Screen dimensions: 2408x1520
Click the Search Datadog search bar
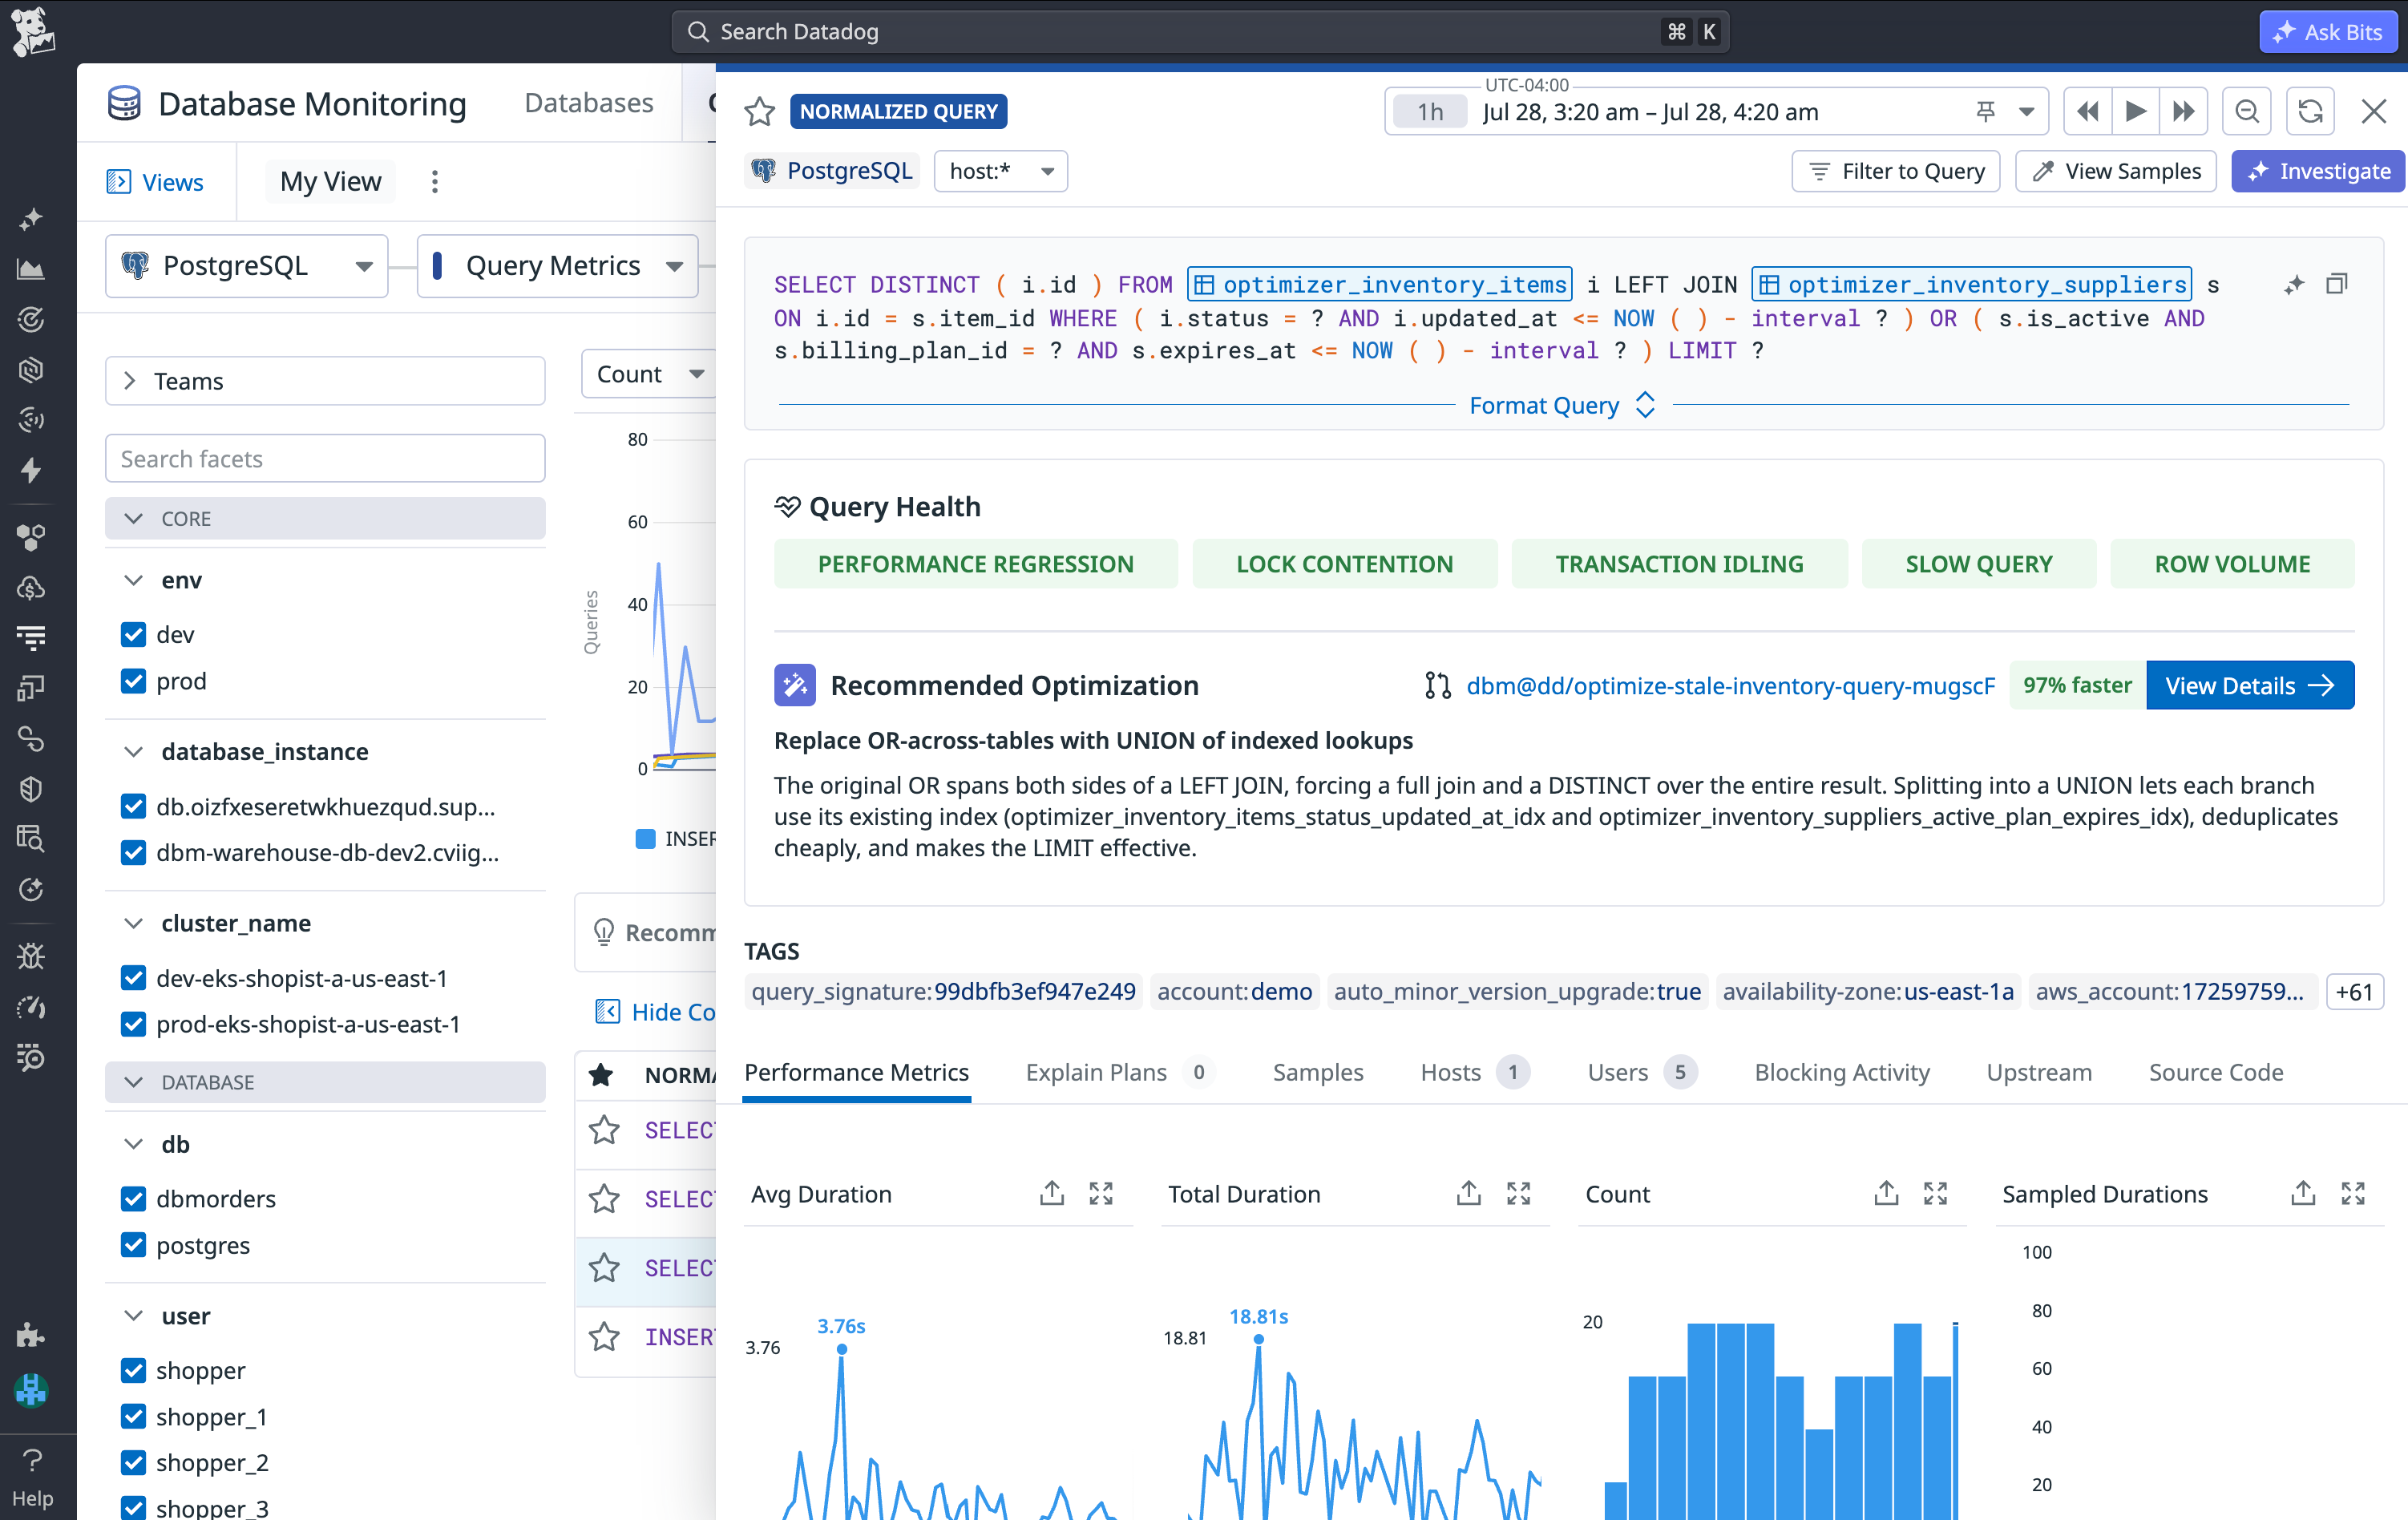click(x=1200, y=32)
